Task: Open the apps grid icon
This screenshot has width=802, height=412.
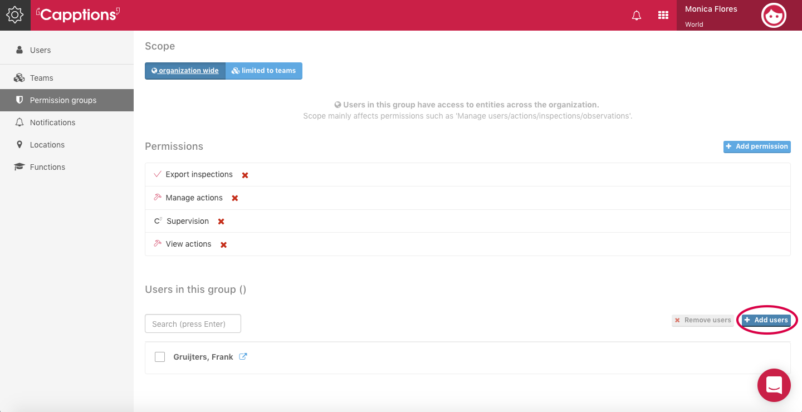Action: click(x=663, y=16)
